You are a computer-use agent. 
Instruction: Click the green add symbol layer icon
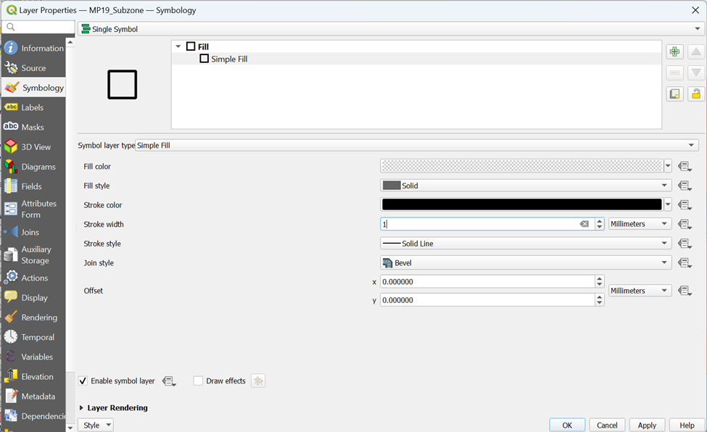(674, 52)
